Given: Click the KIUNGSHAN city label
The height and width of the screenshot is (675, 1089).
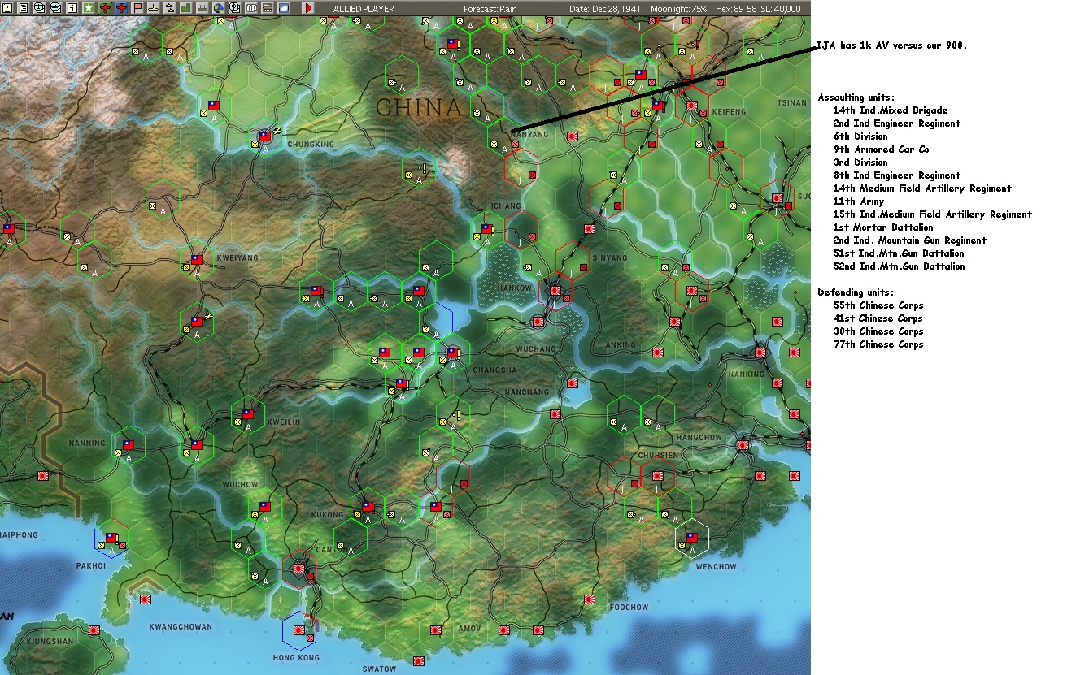Looking at the screenshot, I should 50,642.
